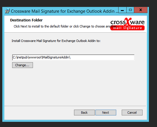Maximize the installer dialog window
The height and width of the screenshot is (127, 157).
(x=130, y=10)
